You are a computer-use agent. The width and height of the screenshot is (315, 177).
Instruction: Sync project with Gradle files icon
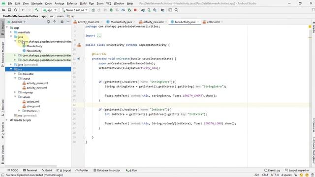click(143, 10)
